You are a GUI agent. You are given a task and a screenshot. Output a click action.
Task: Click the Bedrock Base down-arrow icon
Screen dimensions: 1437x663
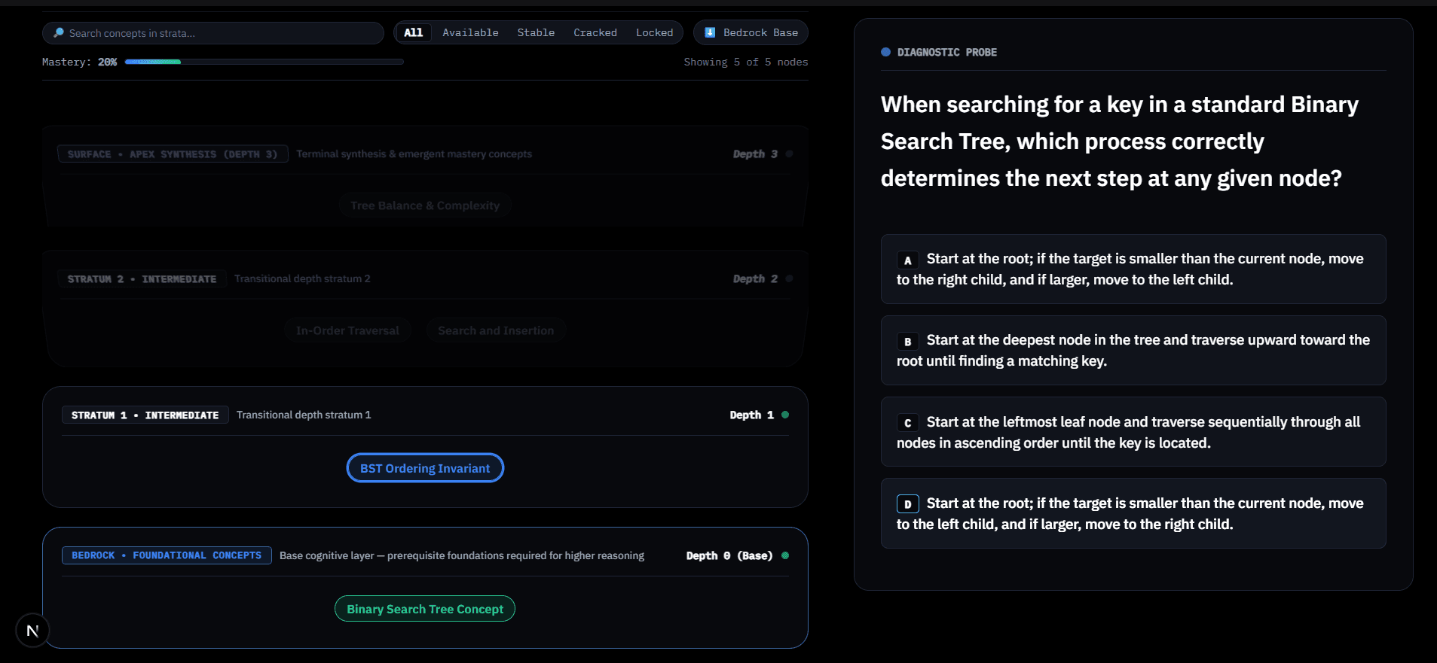(x=710, y=32)
